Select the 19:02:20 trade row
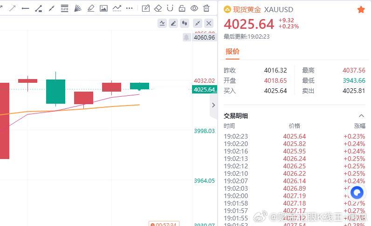This screenshot has width=371, height=226. tap(295, 144)
